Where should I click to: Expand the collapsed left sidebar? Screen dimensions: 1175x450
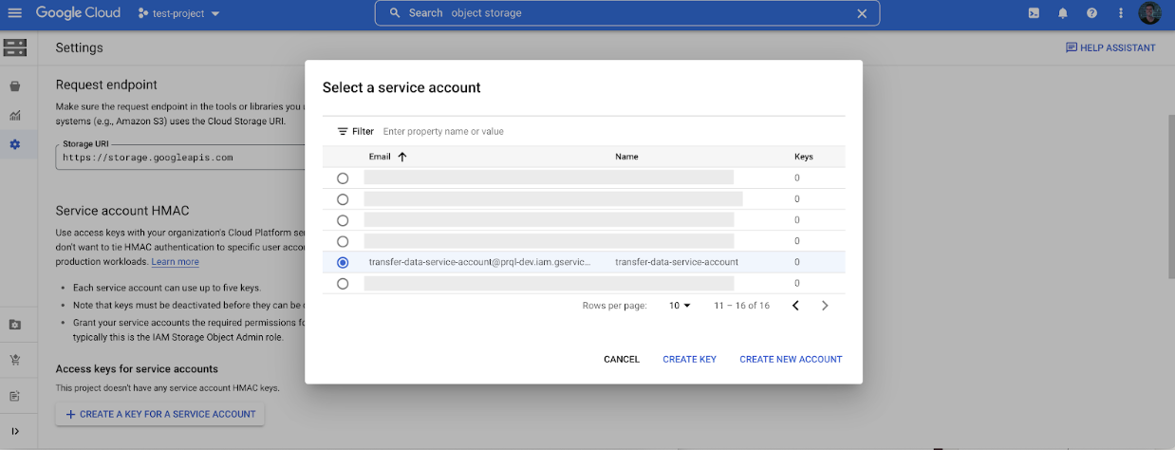[x=15, y=431]
